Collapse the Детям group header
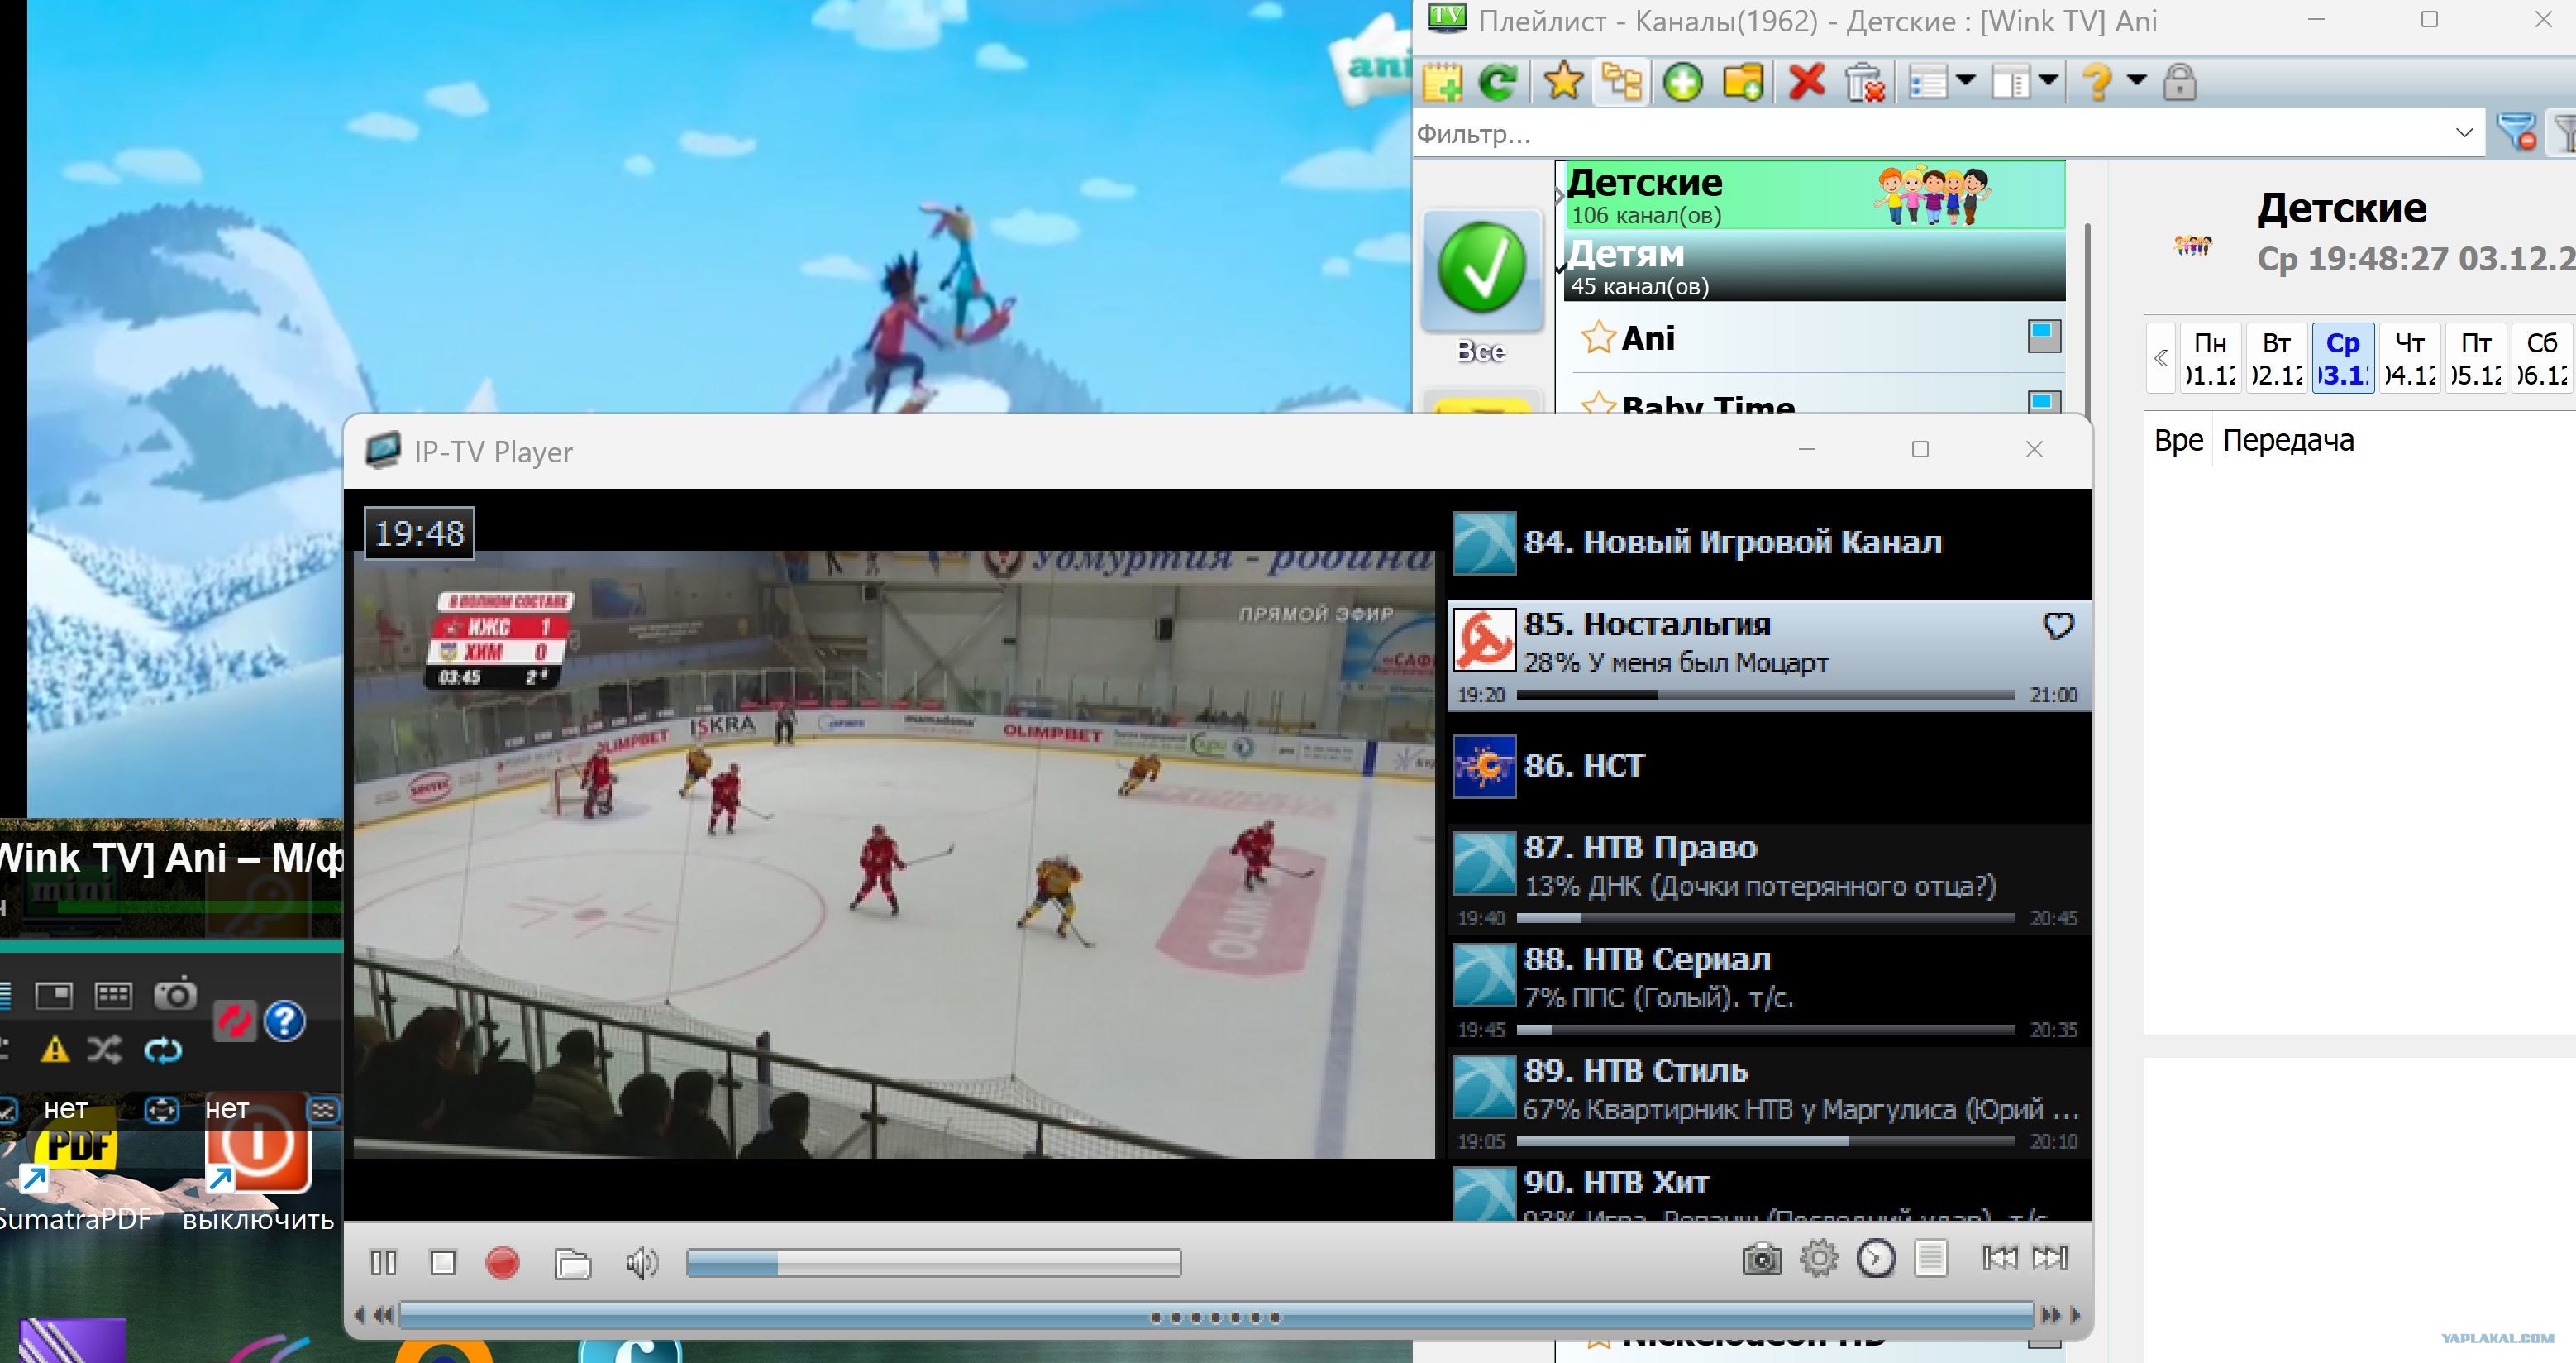 1815,266
